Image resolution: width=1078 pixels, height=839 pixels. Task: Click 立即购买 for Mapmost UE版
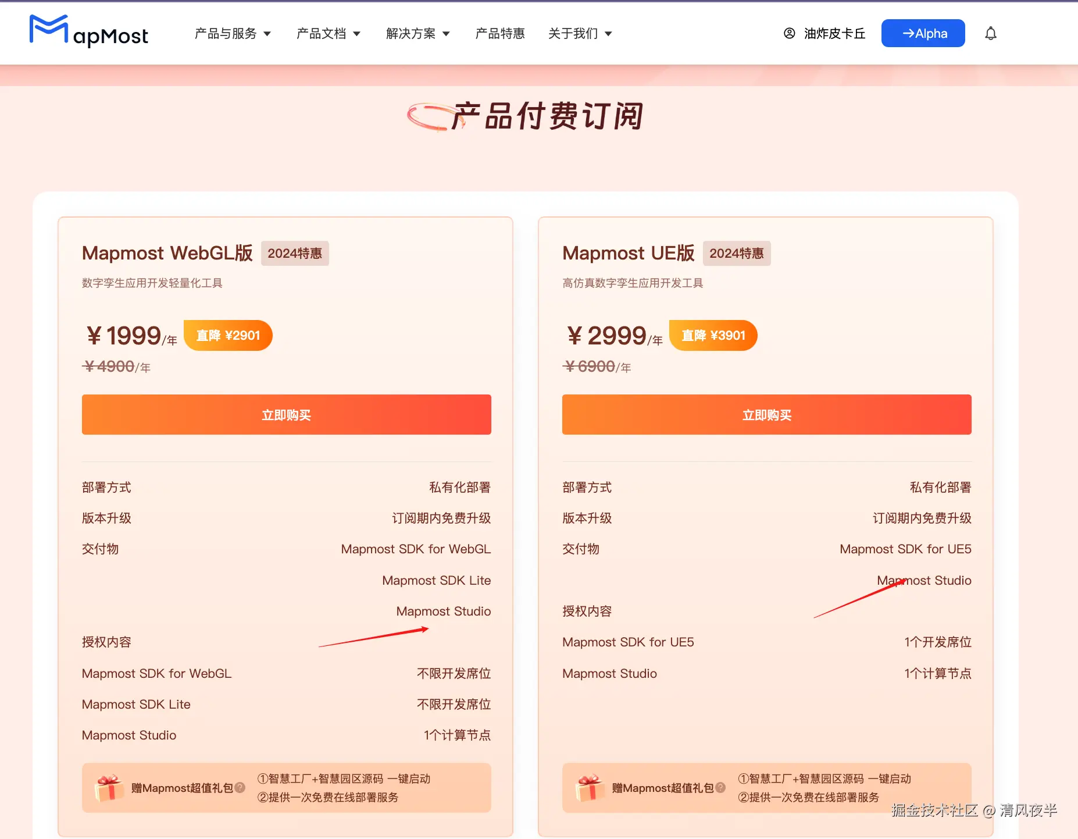pos(767,415)
